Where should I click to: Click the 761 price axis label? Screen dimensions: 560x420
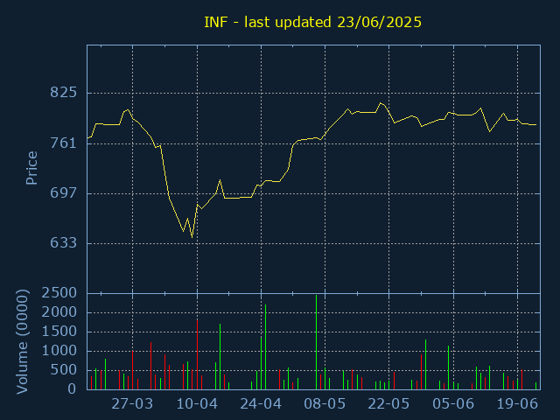64,143
